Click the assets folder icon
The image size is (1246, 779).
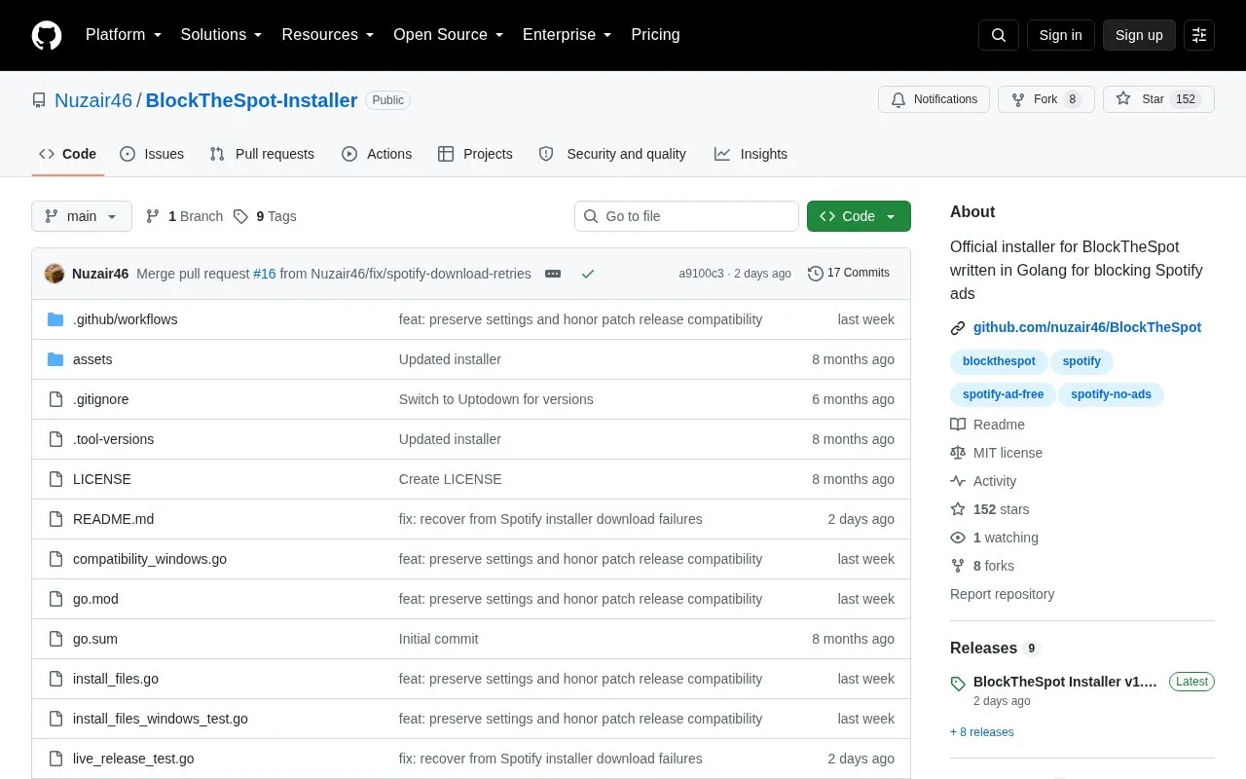click(55, 359)
